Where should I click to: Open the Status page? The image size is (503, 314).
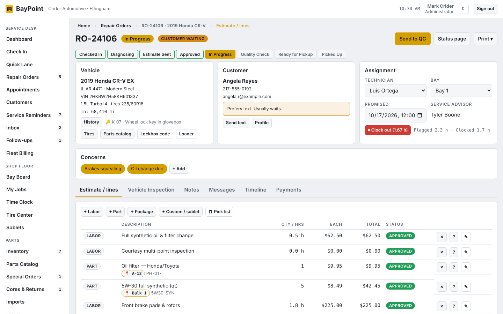click(452, 39)
